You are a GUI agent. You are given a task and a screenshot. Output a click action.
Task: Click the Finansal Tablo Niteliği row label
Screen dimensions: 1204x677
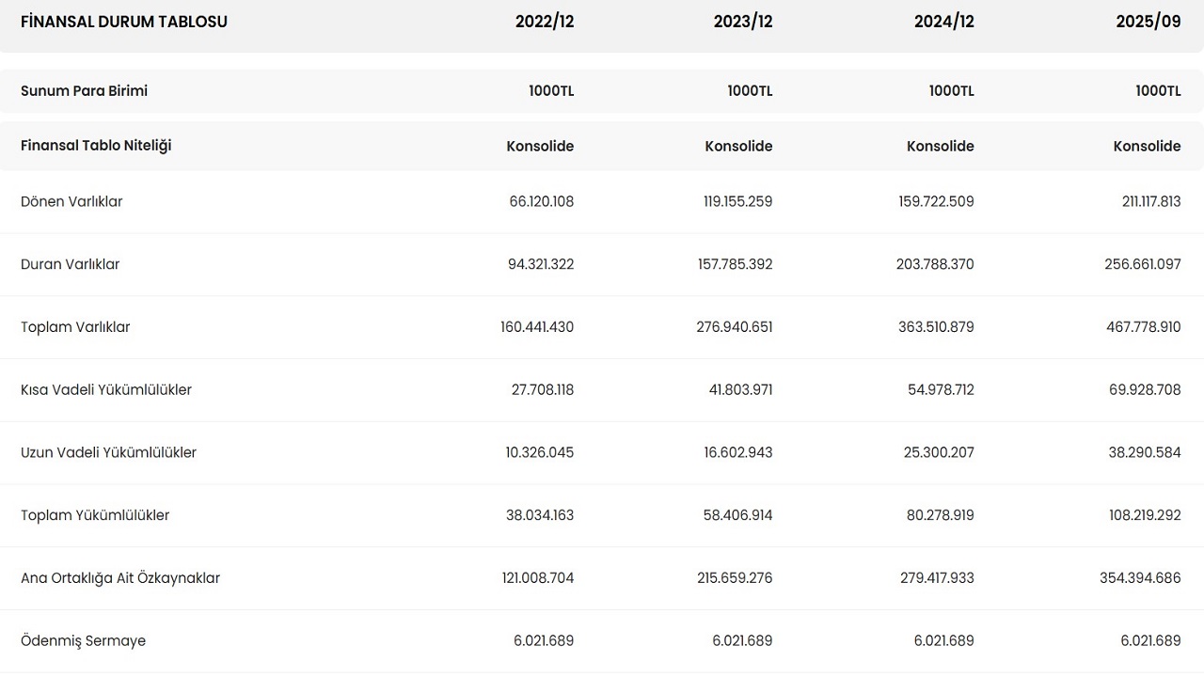click(96, 146)
